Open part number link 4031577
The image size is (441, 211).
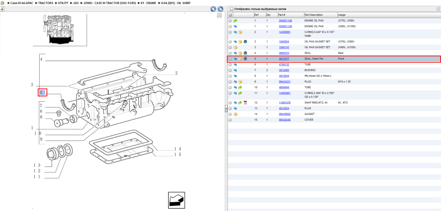(x=284, y=59)
